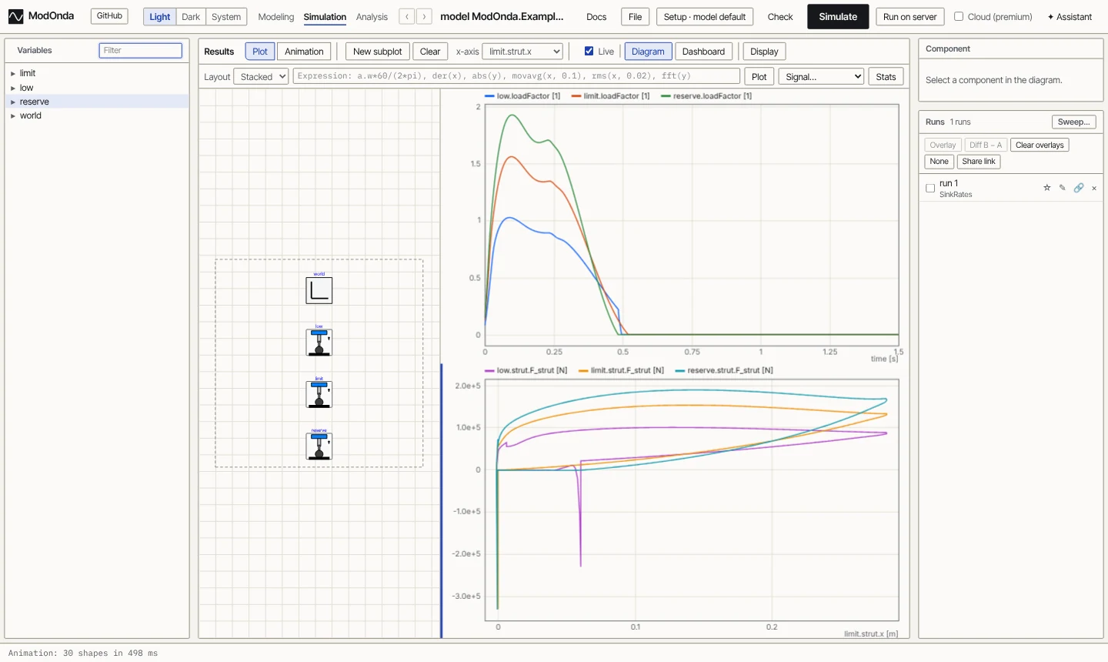The width and height of the screenshot is (1108, 662).
Task: Toggle the Live checkbox
Action: [589, 52]
